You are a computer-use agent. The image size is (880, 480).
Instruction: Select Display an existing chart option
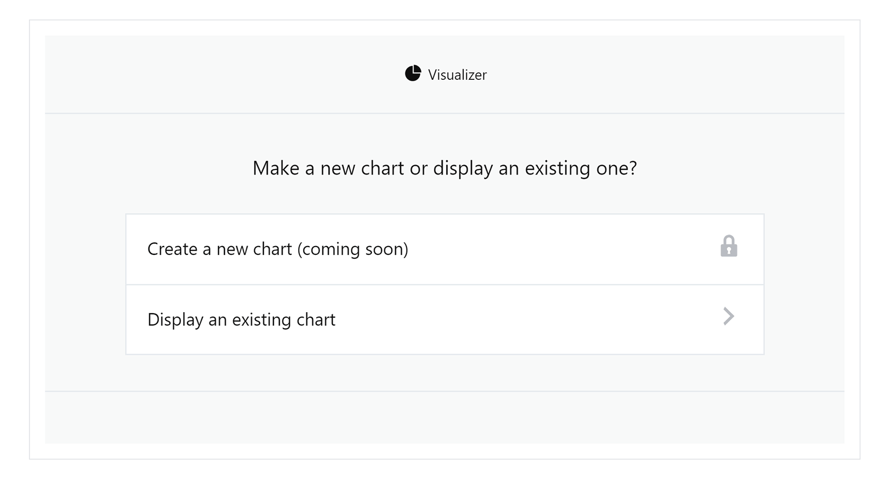(444, 319)
